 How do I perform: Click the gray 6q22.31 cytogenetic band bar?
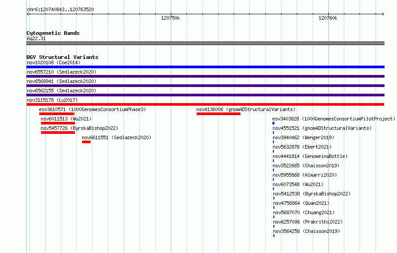pyautogui.click(x=205, y=43)
